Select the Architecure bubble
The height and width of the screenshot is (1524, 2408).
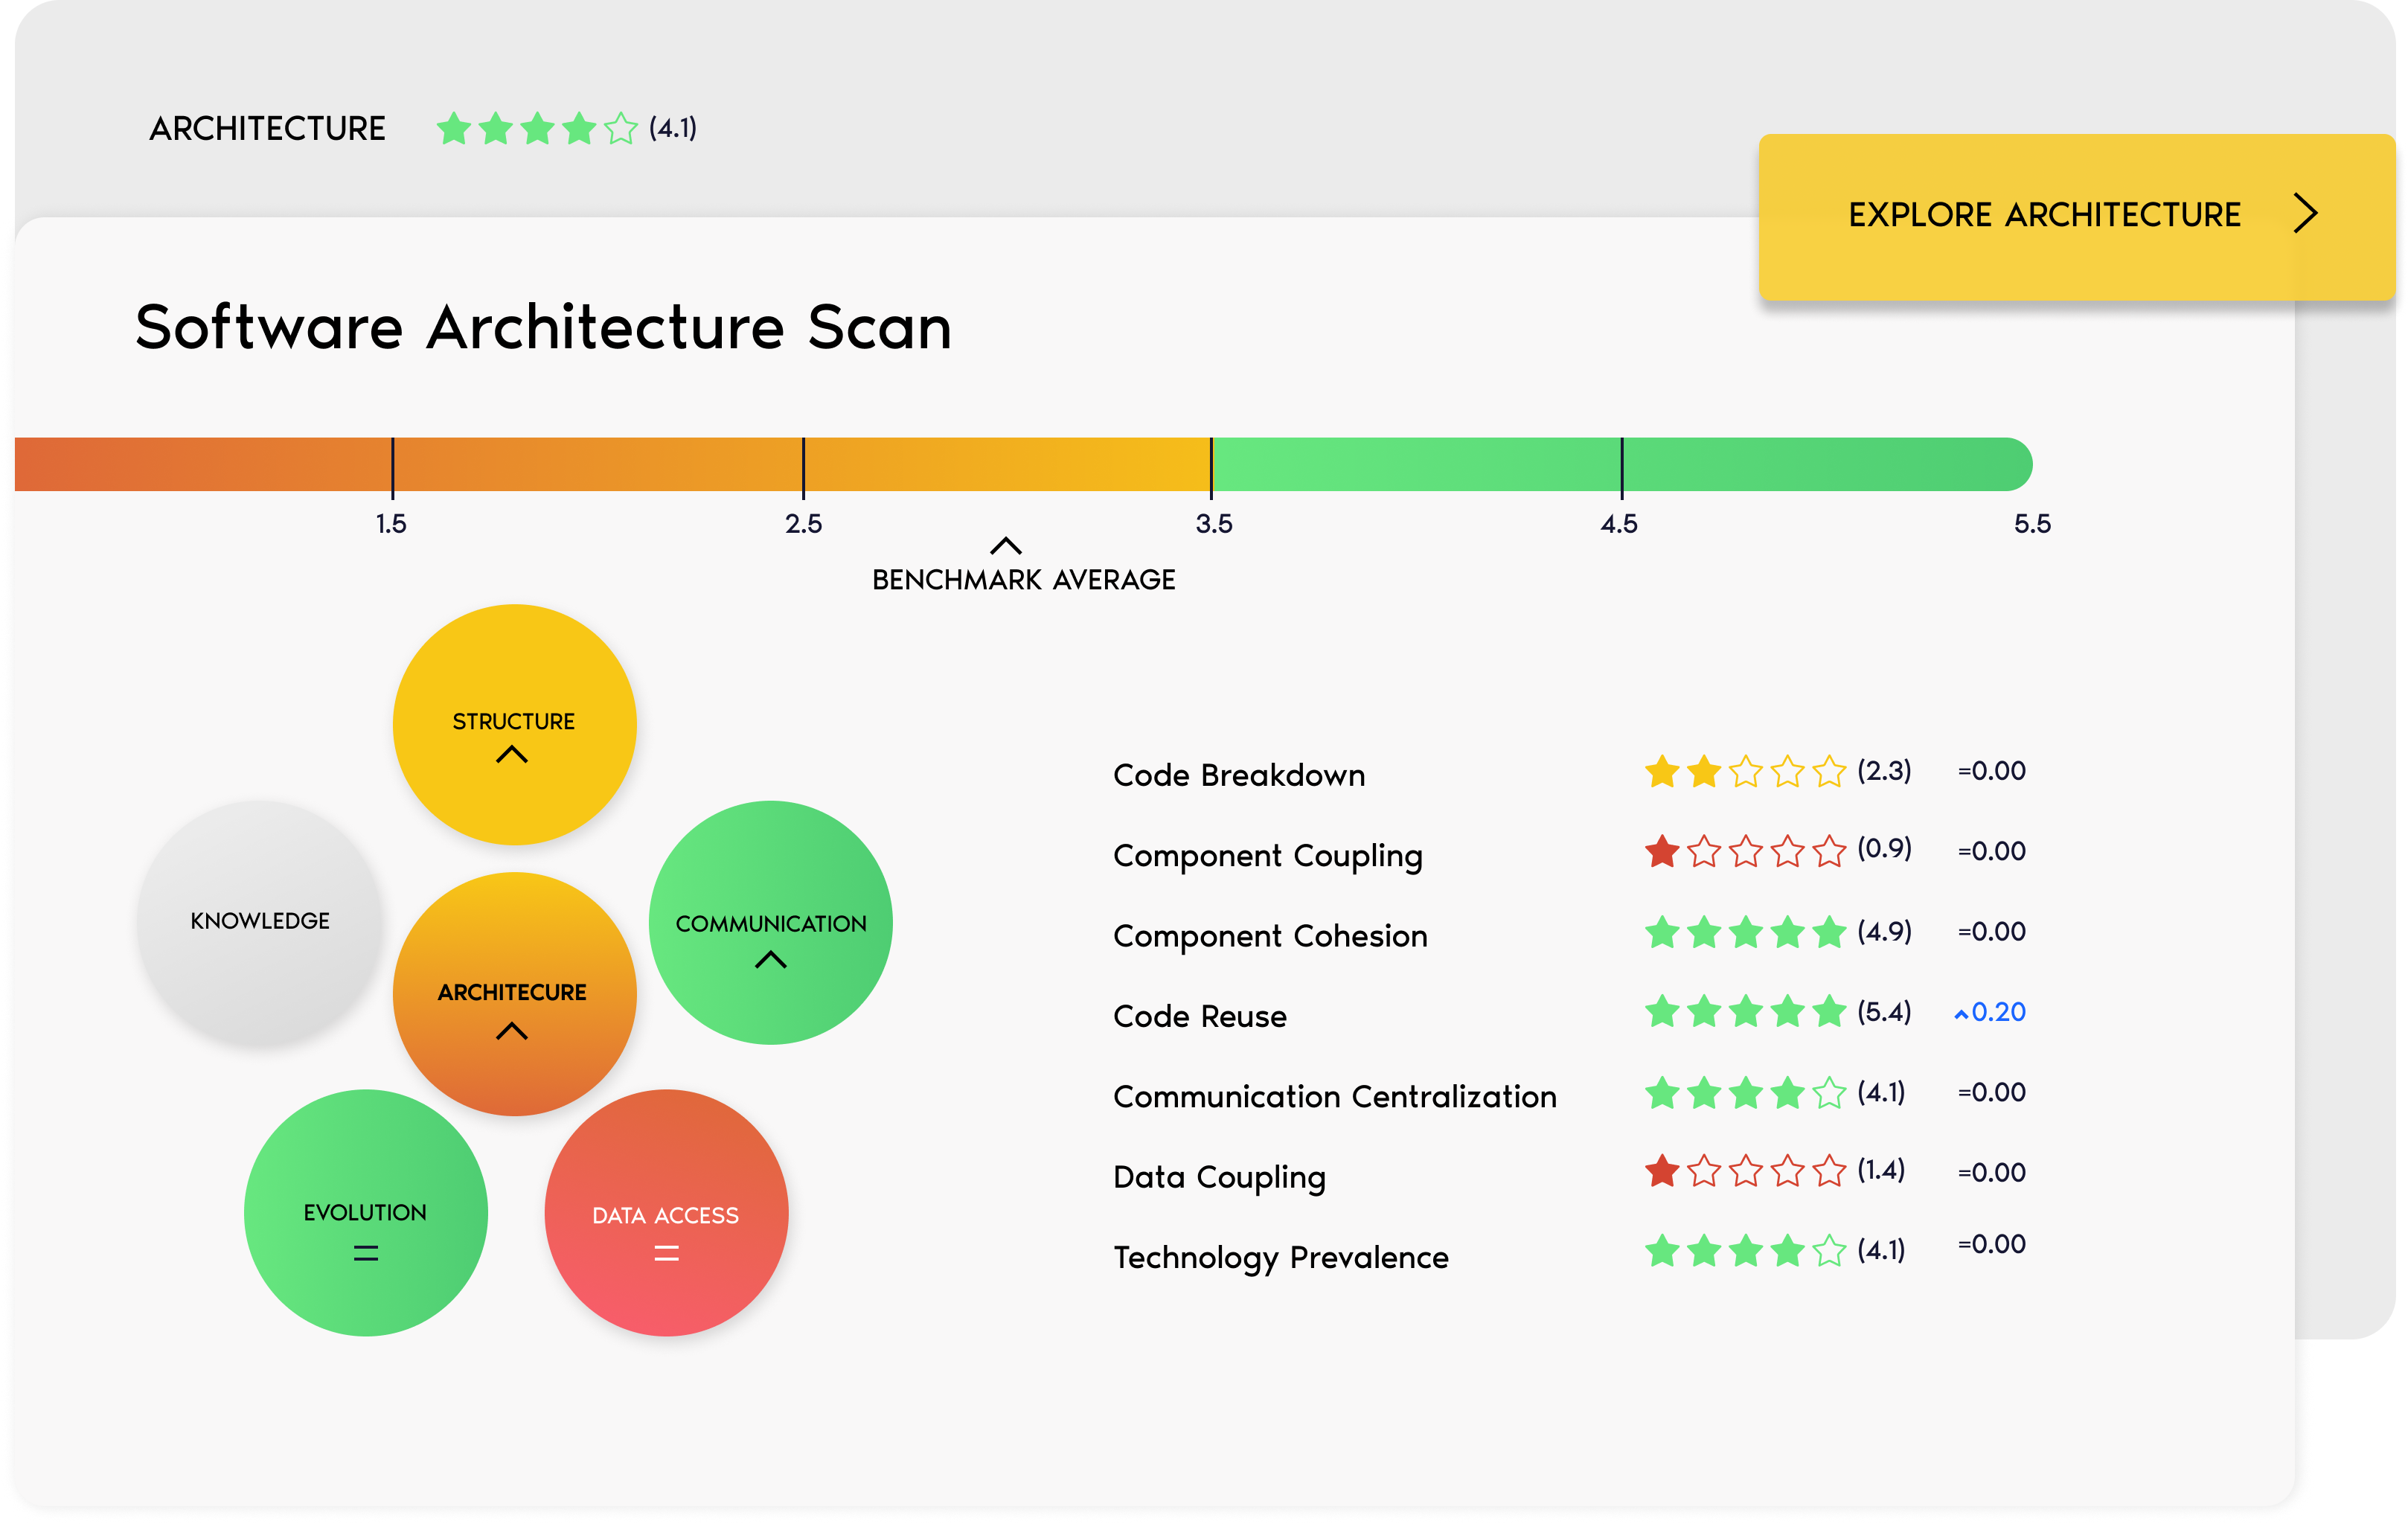[513, 993]
